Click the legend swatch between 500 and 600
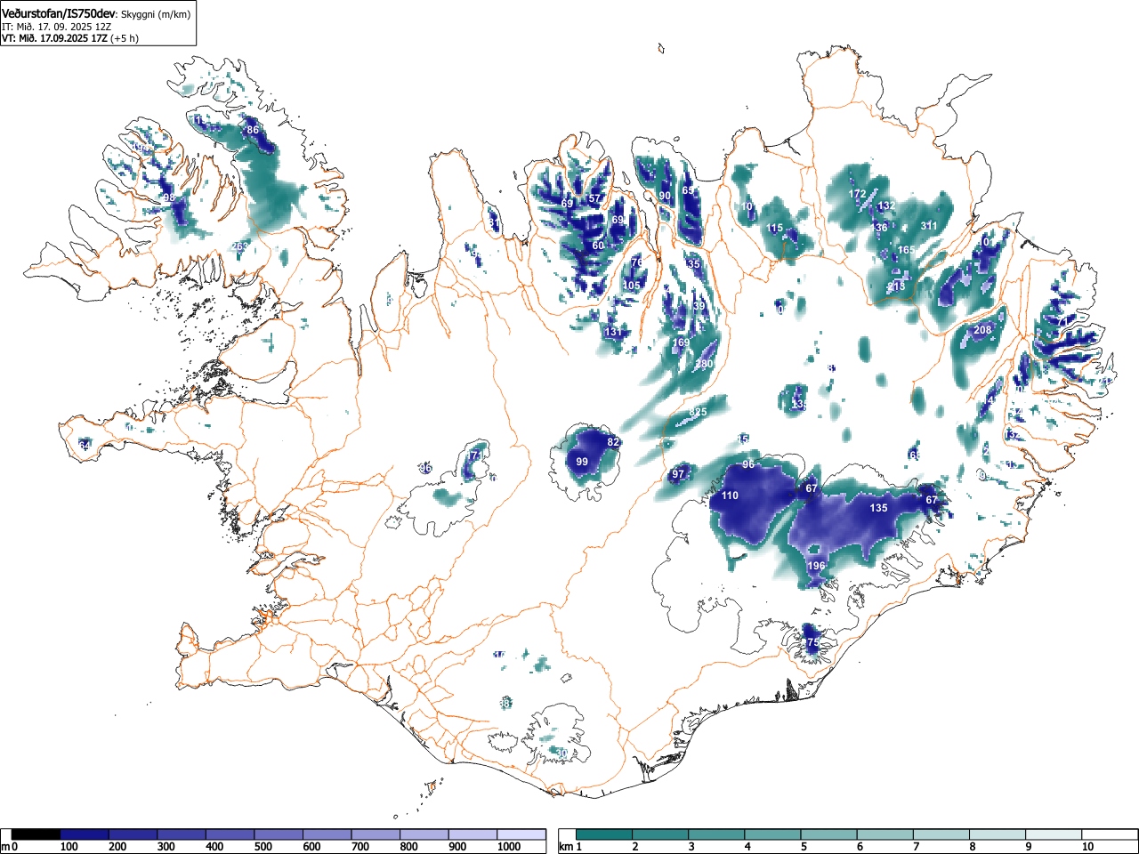The width and height of the screenshot is (1139, 854). 279,834
